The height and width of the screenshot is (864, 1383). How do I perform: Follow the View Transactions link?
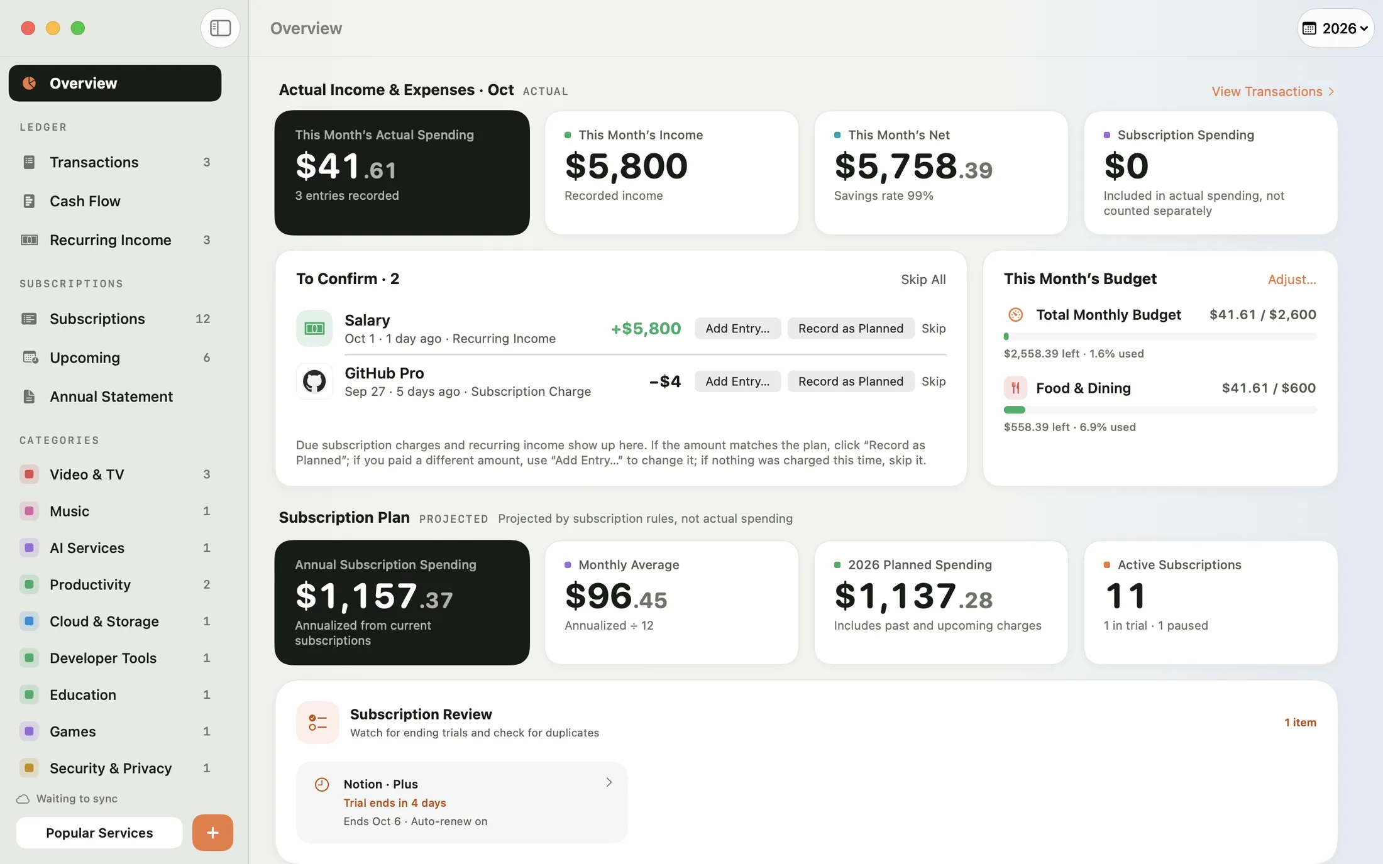tap(1272, 92)
